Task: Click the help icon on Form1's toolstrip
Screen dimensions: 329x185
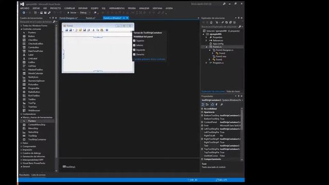Action: [x=107, y=30]
